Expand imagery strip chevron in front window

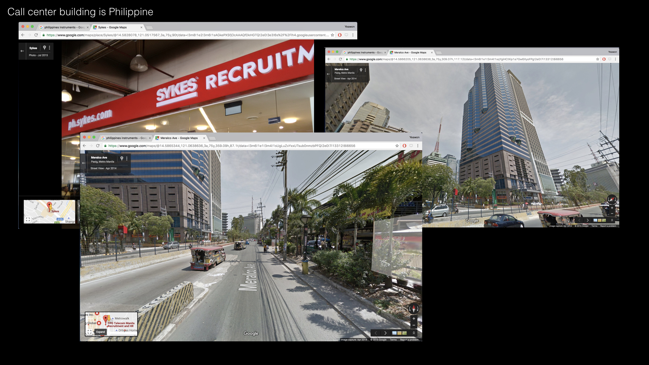pyautogui.click(x=414, y=333)
